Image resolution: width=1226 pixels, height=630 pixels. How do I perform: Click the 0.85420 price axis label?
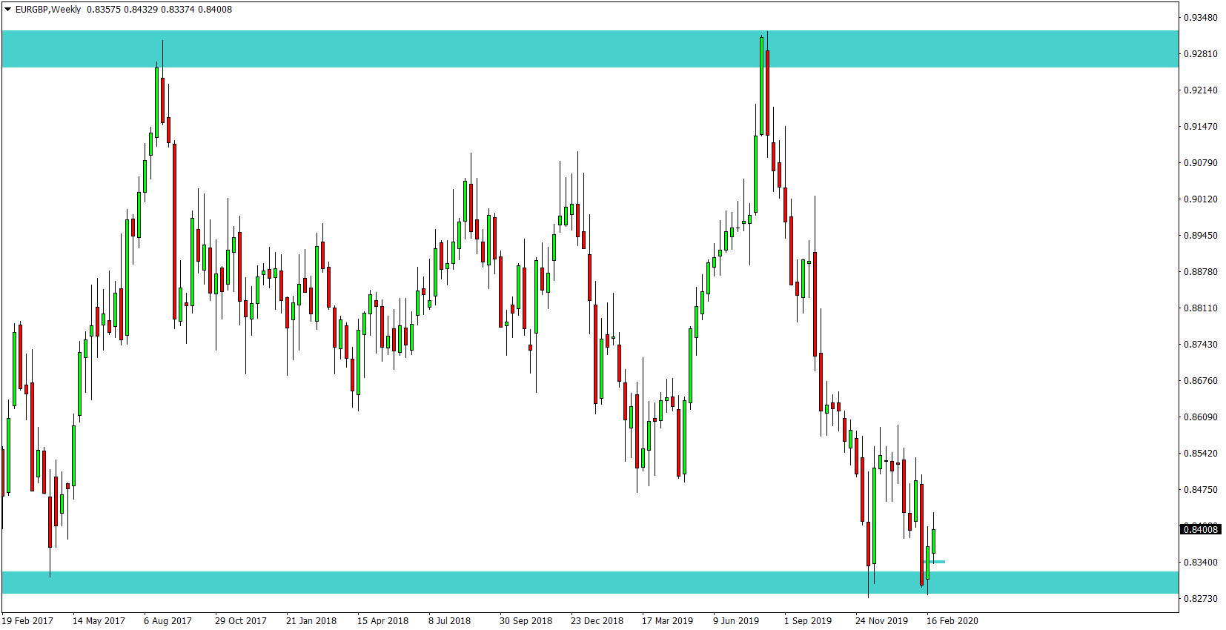[x=1200, y=453]
